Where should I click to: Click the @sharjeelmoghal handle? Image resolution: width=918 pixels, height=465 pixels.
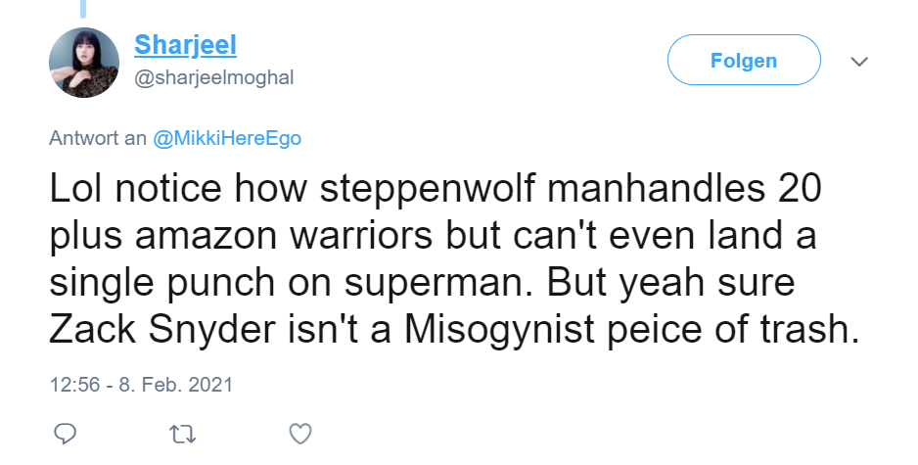point(212,77)
